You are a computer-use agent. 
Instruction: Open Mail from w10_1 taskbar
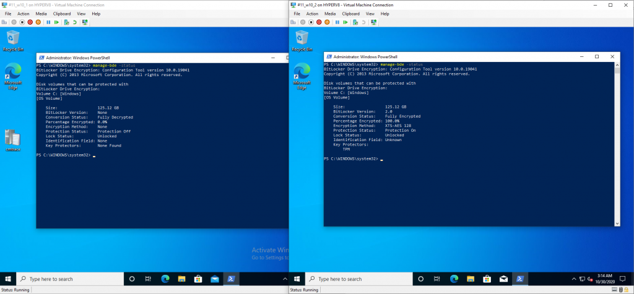pos(215,279)
